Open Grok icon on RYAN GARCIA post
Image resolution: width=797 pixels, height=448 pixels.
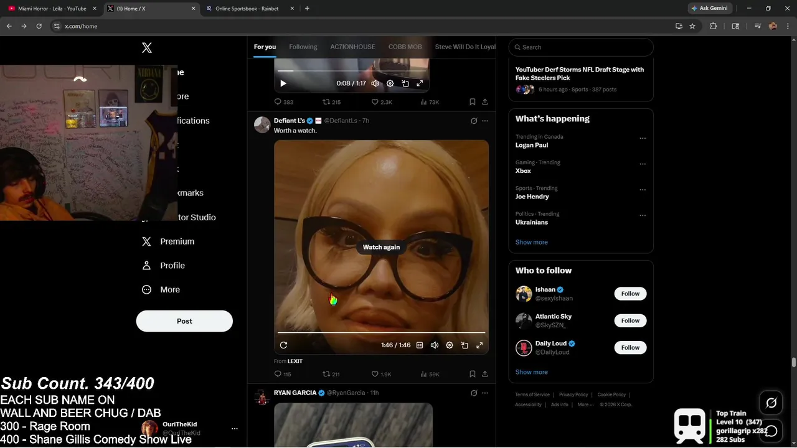[x=474, y=393]
